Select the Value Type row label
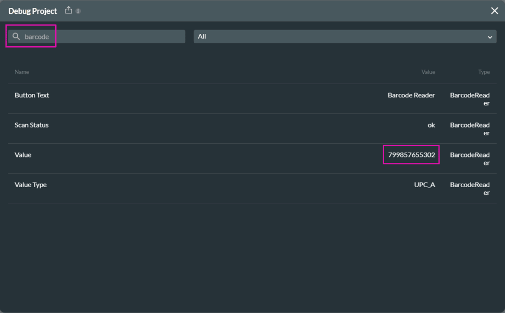 (x=31, y=185)
